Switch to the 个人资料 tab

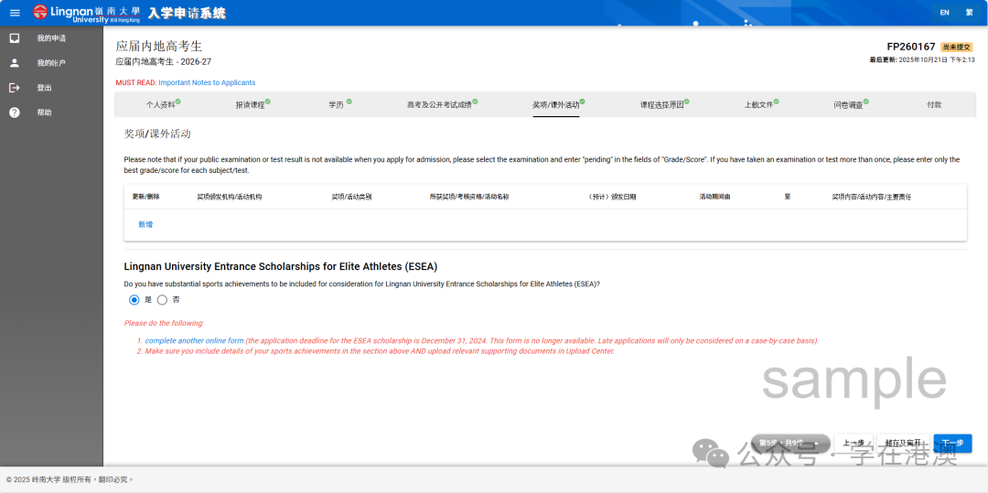[163, 105]
